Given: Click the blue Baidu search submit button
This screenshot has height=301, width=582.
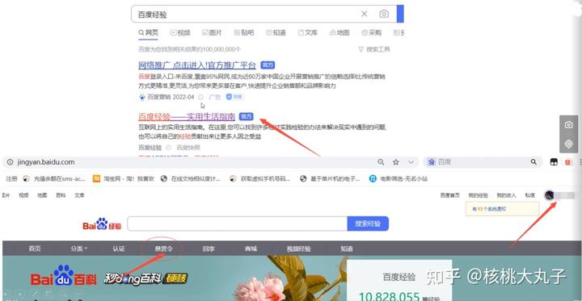Looking at the screenshot, I should point(400,14).
